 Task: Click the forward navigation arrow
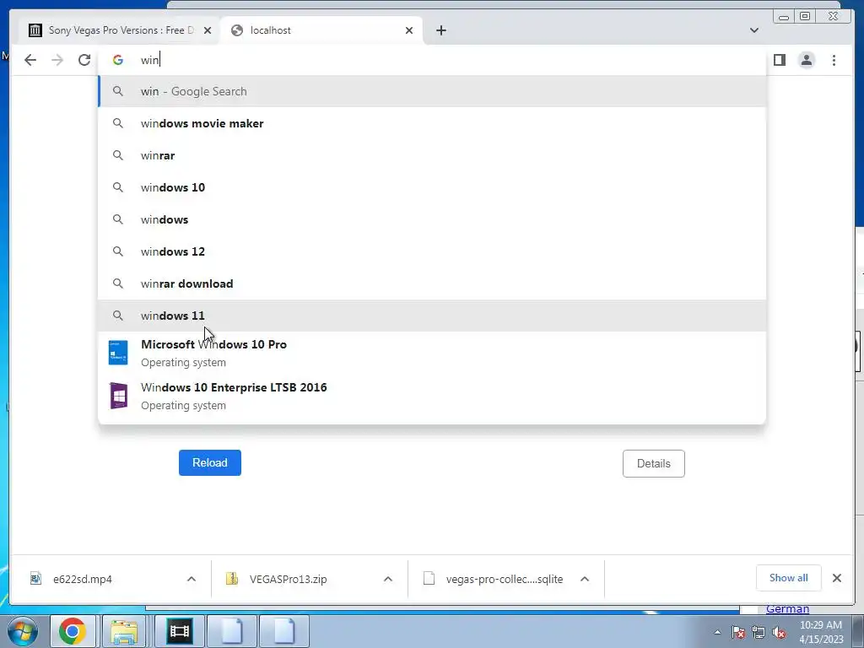point(57,60)
